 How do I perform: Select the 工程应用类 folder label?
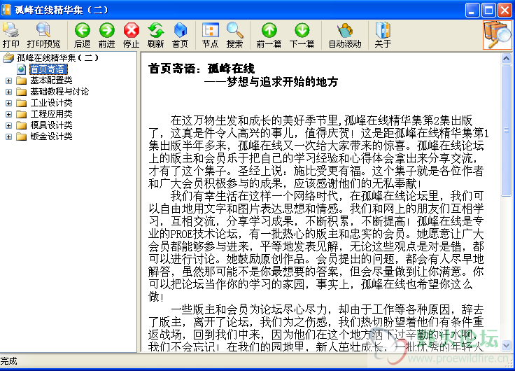[51, 113]
